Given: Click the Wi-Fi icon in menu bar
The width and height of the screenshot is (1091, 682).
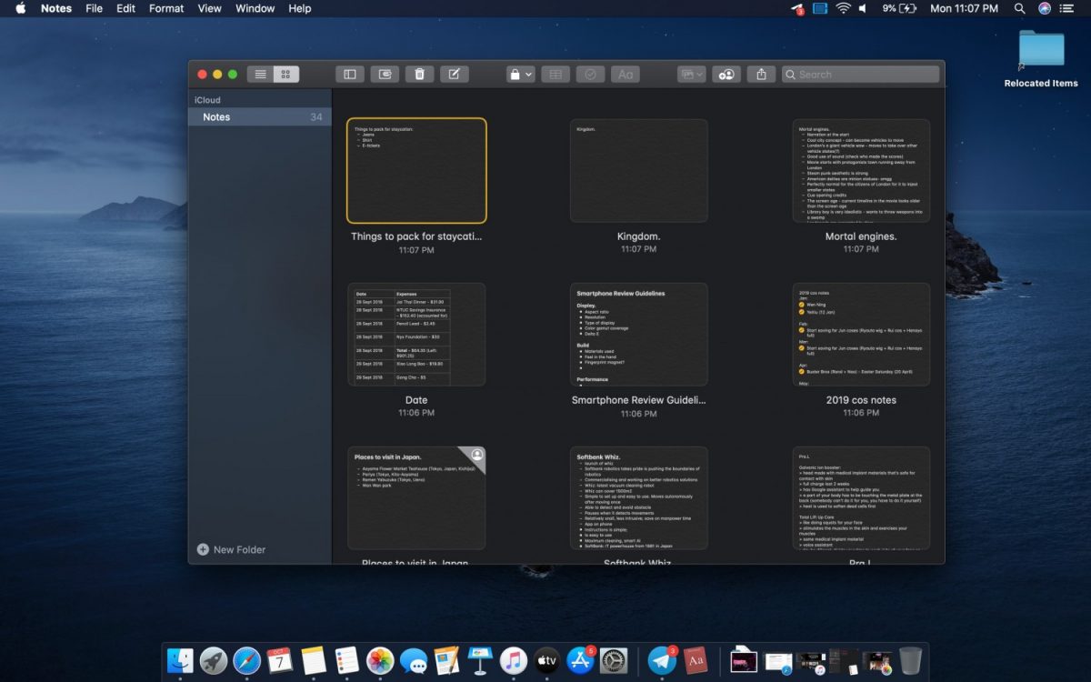Looking at the screenshot, I should [x=844, y=8].
